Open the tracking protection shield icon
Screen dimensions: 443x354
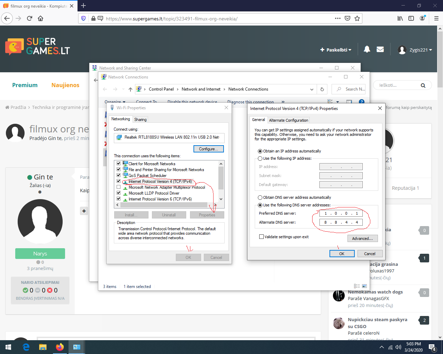83,18
